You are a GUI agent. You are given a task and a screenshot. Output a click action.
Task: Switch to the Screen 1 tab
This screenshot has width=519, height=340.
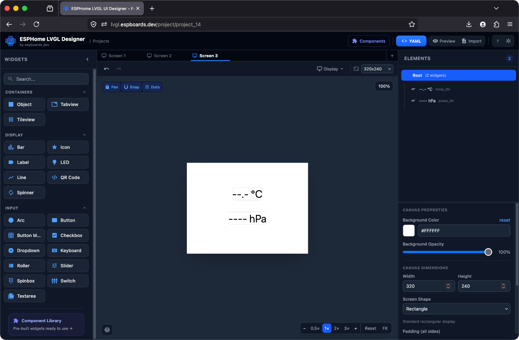pyautogui.click(x=113, y=56)
